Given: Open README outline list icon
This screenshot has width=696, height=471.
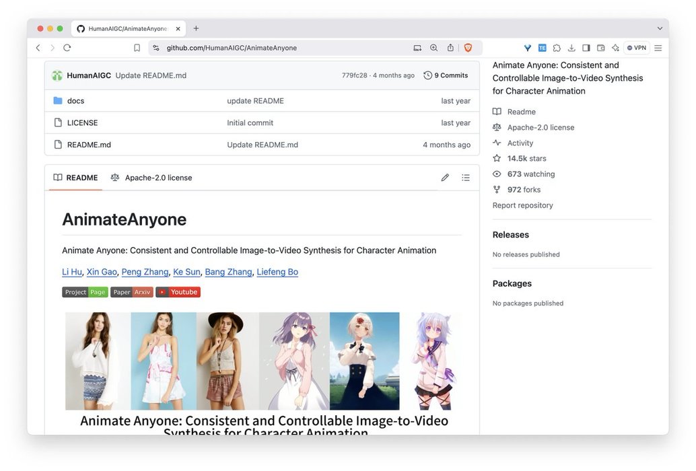Looking at the screenshot, I should (x=465, y=178).
